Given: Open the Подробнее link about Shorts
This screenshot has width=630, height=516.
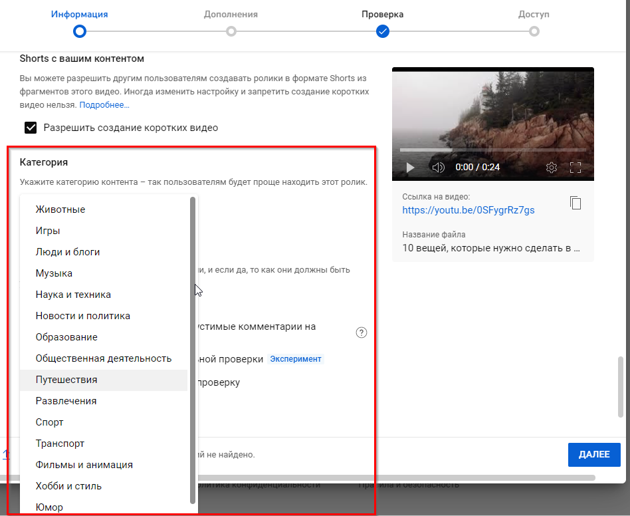Looking at the screenshot, I should click(x=104, y=105).
